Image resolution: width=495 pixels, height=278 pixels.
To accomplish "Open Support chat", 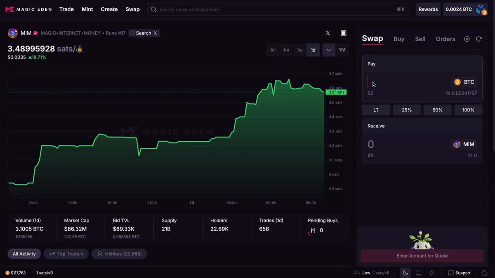I will pos(459,273).
